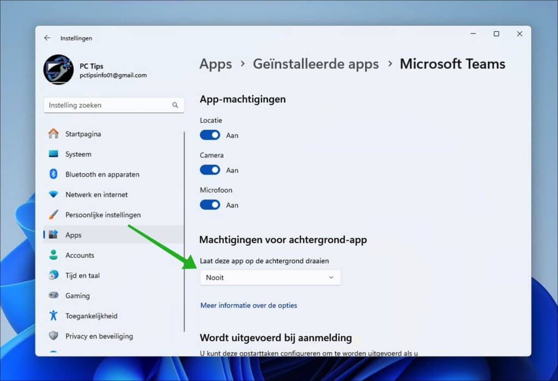Click Wordt uitgevoerd bij aanmelding heading
The image size is (558, 381).
276,337
